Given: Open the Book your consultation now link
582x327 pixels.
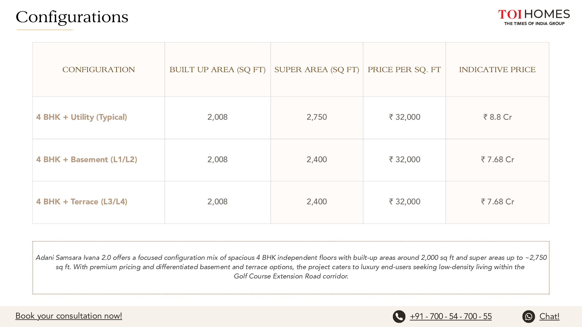Looking at the screenshot, I should coord(69,316).
